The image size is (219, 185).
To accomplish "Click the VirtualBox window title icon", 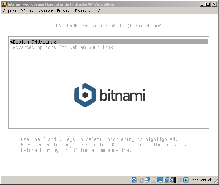I will click(4, 4).
